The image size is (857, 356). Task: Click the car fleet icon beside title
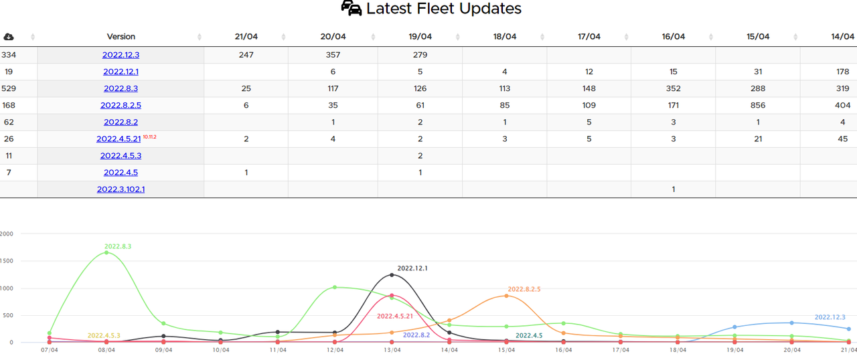tap(352, 8)
